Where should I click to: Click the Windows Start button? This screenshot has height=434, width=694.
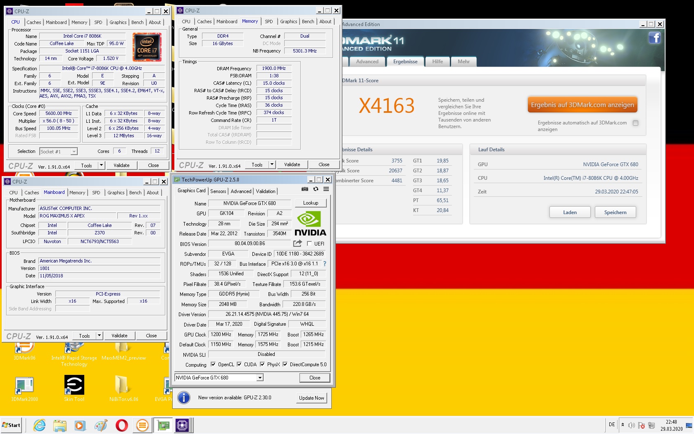coord(11,425)
